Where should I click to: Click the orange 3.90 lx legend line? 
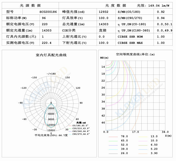click(143, 154)
